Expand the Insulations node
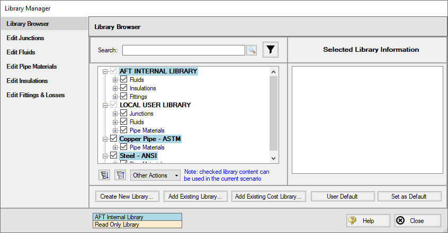 click(115, 88)
